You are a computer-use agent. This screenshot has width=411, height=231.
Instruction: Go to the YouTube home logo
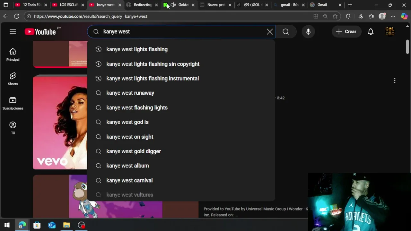pos(40,31)
